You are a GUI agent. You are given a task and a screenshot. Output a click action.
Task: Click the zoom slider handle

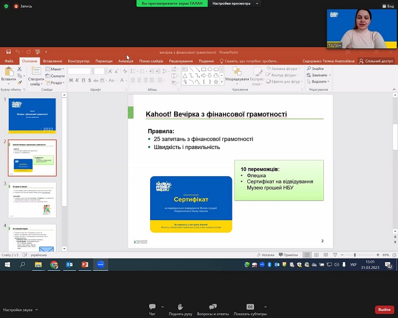click(x=355, y=255)
